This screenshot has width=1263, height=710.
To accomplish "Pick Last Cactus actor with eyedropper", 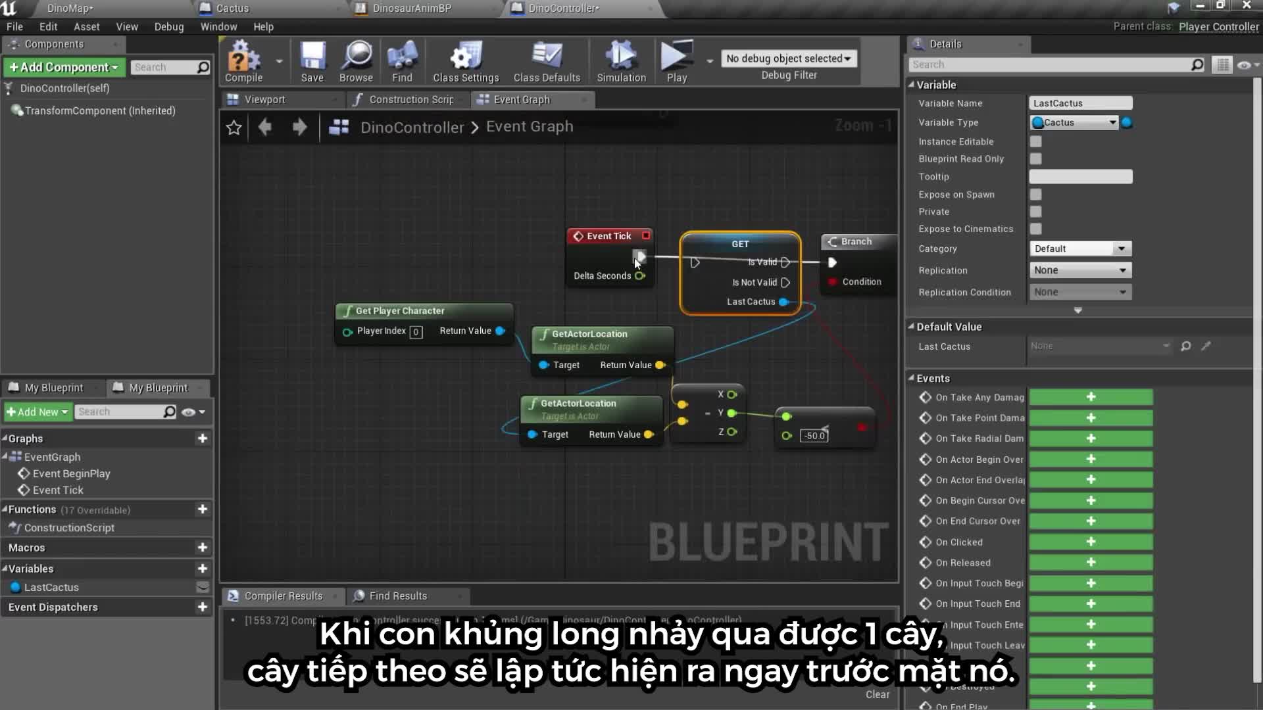I will [x=1206, y=346].
